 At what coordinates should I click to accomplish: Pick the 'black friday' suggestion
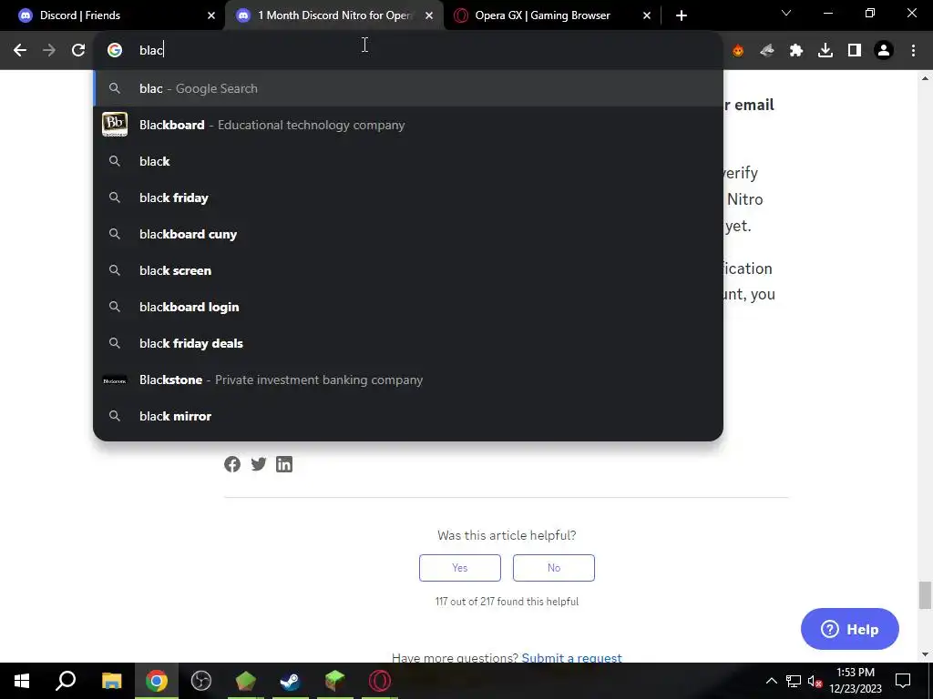tap(408, 198)
